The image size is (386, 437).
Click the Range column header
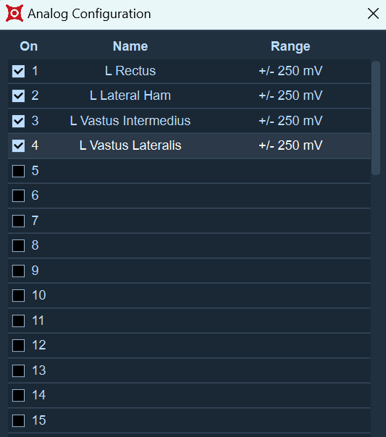click(x=290, y=46)
